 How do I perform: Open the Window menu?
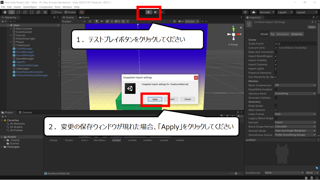click(x=67, y=7)
